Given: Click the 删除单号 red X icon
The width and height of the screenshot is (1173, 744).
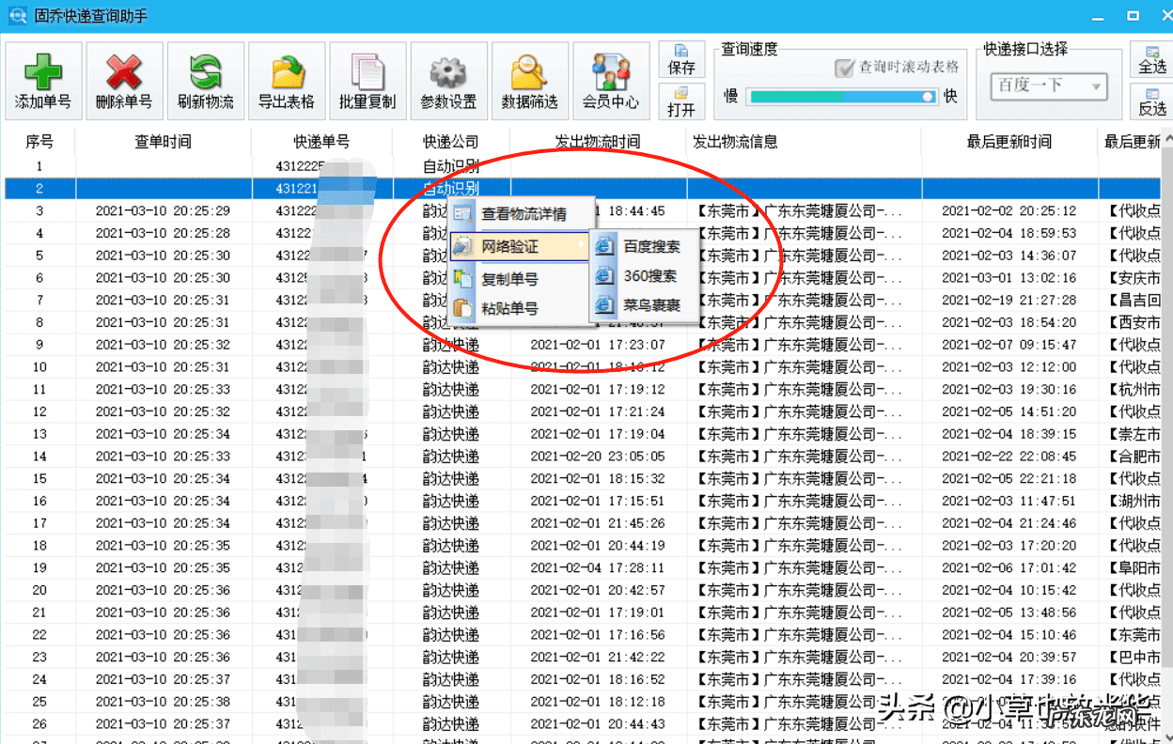Looking at the screenshot, I should click(124, 73).
